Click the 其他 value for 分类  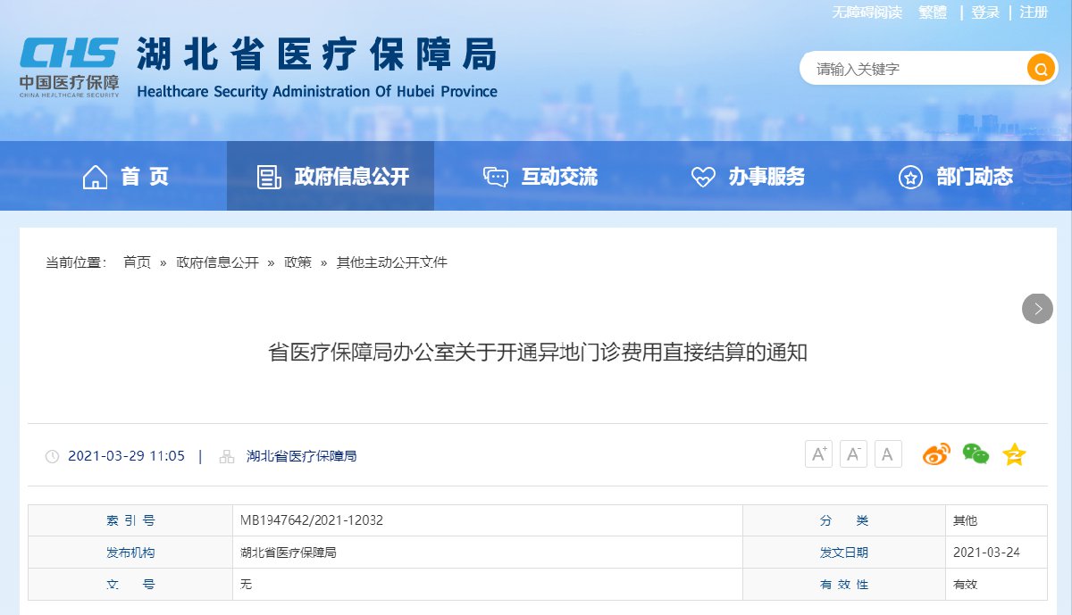point(966,520)
